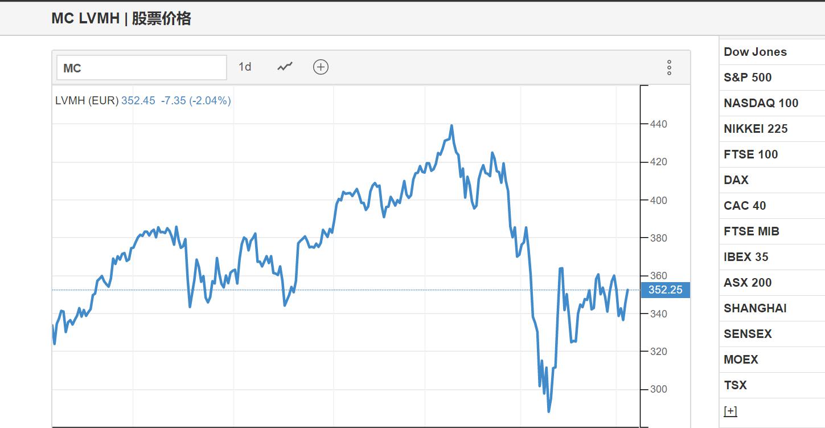Select ASX 200 from sidebar
Viewport: 825px width, 428px height.
(x=748, y=283)
